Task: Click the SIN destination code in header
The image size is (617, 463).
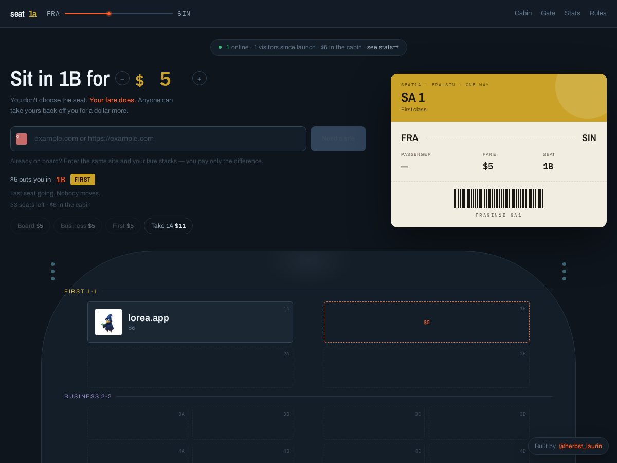Action: [x=184, y=14]
